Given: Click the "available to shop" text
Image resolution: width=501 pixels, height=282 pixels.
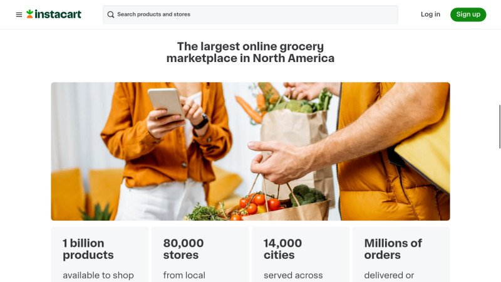Looking at the screenshot, I should [x=98, y=275].
